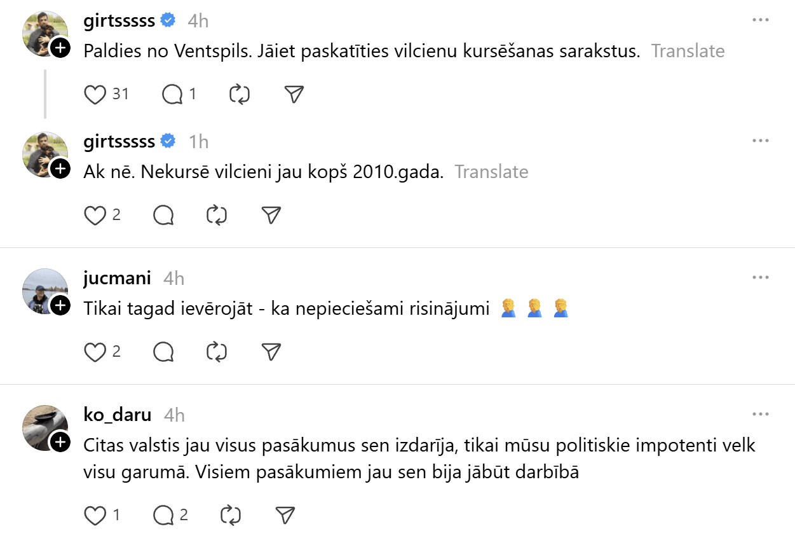Open more options for the "Ak nē" reply
This screenshot has width=795, height=545.
click(760, 141)
